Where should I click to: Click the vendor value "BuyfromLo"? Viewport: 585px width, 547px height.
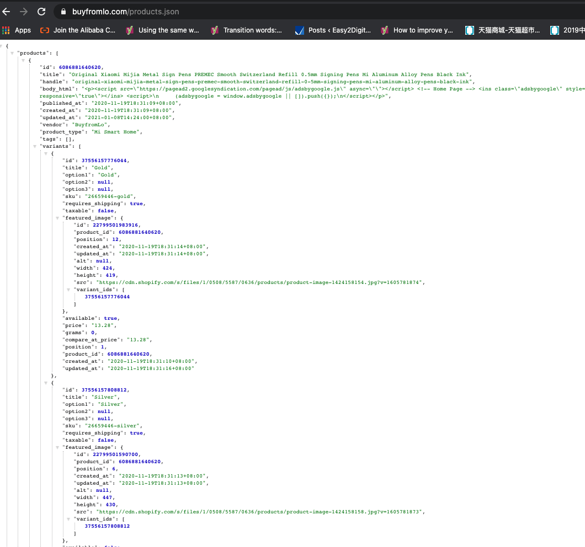pos(88,125)
